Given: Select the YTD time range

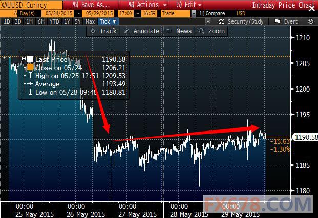Looking at the screenshot, I should click(x=54, y=22).
